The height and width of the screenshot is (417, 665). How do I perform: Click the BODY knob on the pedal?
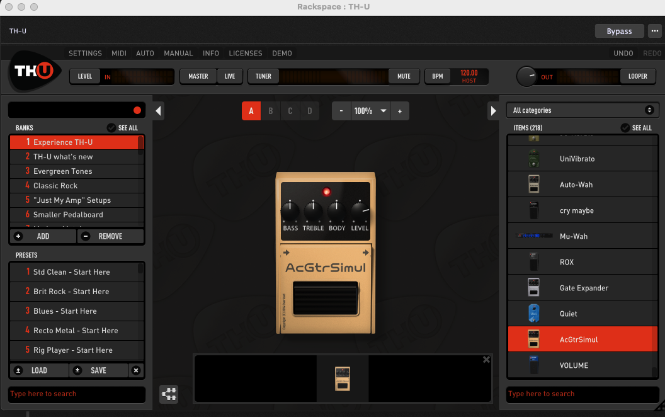pos(337,211)
